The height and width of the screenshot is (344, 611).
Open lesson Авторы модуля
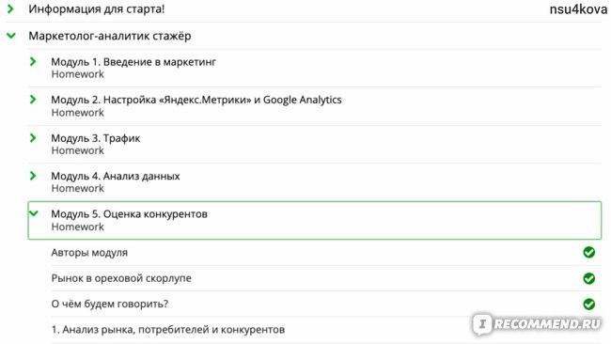[89, 253]
